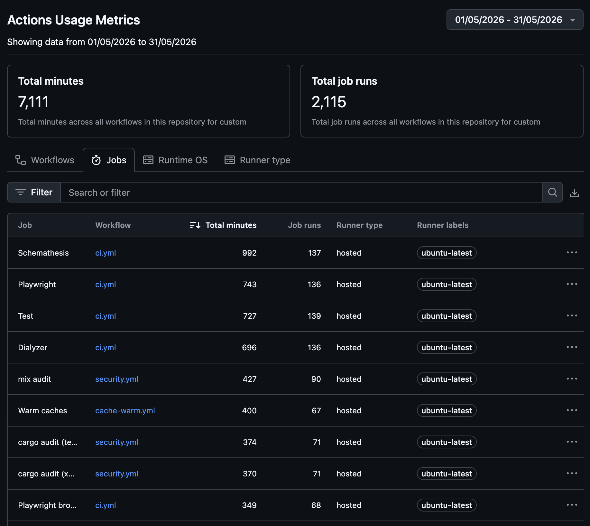
Task: Open ci.yml link in Dialyzer row
Action: click(106, 347)
